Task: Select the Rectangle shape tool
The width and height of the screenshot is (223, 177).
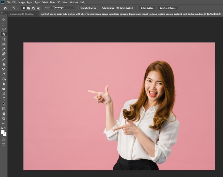Action: pyautogui.click(x=4, y=109)
